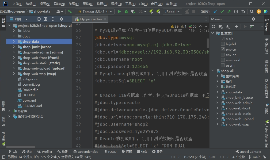Select the Dockerfile in project tree
This screenshot has height=160, width=270.
click(x=30, y=90)
